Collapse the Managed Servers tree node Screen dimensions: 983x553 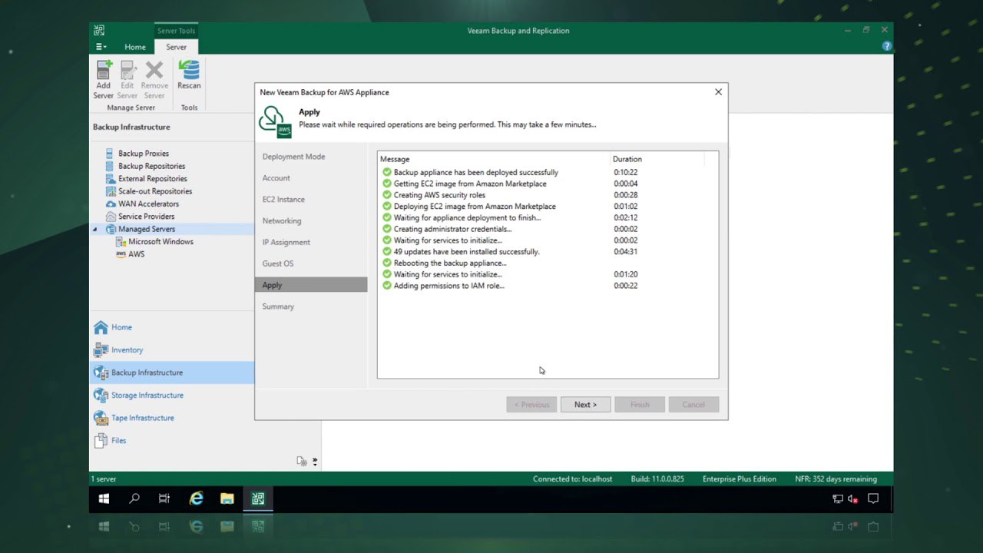coord(95,229)
